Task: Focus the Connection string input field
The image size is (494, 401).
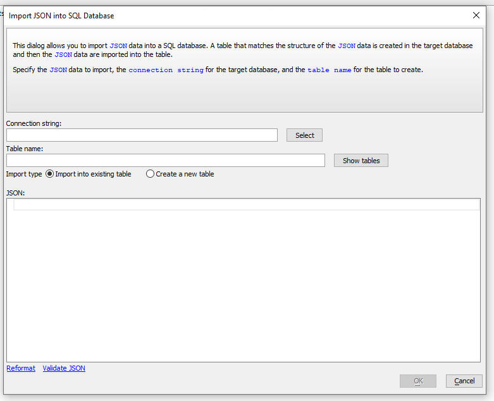Action: (x=142, y=135)
